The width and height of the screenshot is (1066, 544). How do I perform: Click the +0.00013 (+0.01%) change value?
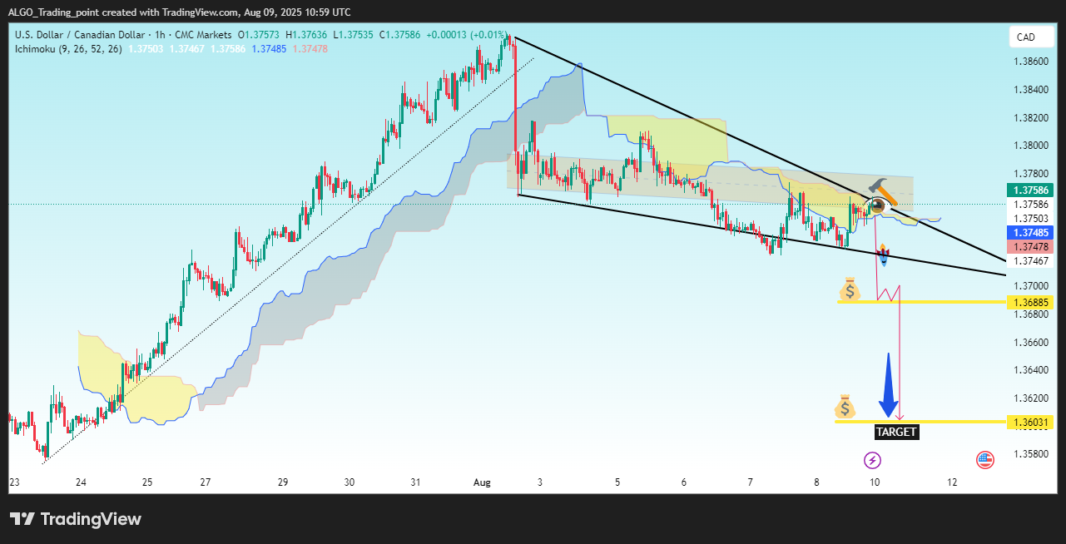point(465,35)
